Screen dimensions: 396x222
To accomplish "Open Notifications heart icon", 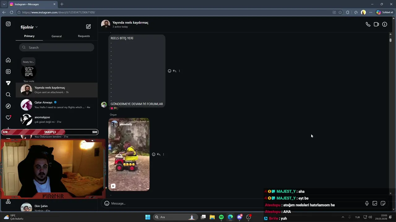I will pyautogui.click(x=8, y=117).
